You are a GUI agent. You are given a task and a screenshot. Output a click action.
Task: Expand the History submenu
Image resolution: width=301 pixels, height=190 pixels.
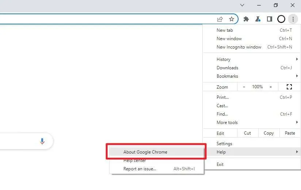[x=252, y=59]
